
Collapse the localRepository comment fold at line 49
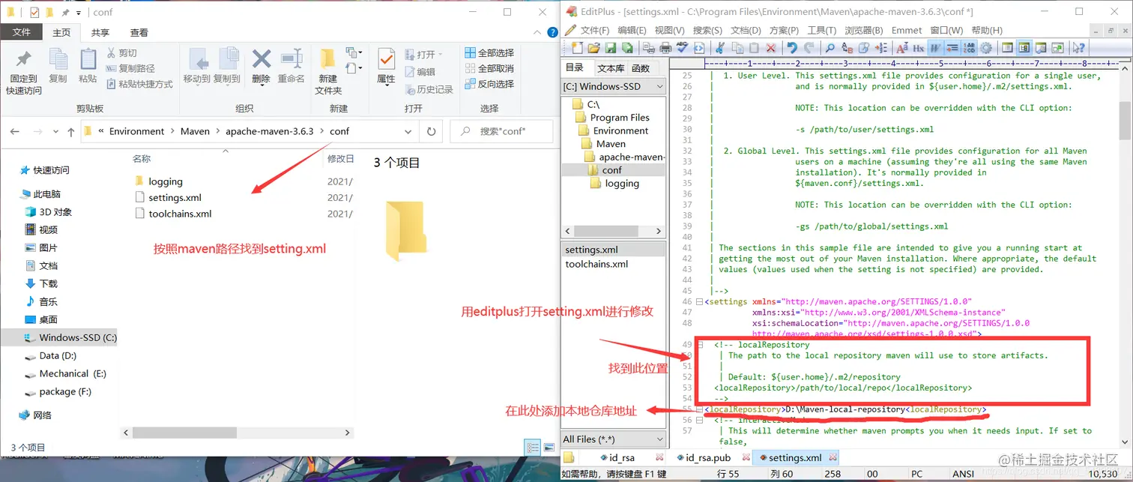click(x=700, y=345)
